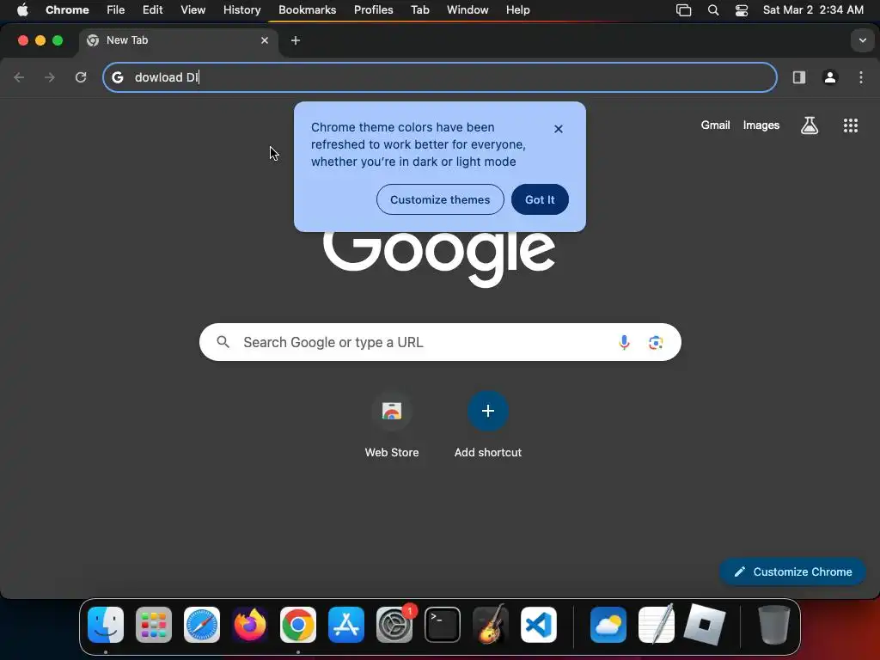Click the magnifier icon in Google search box

click(x=223, y=342)
